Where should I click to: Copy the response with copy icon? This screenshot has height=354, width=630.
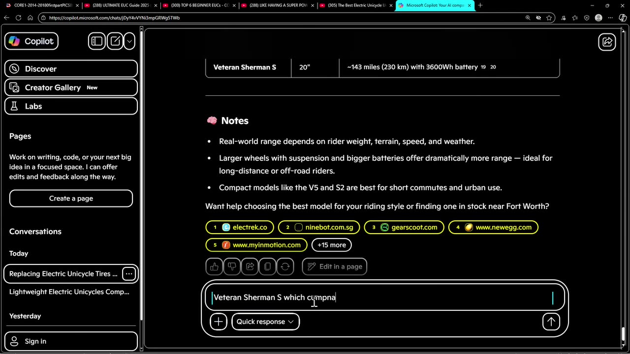coord(267,266)
